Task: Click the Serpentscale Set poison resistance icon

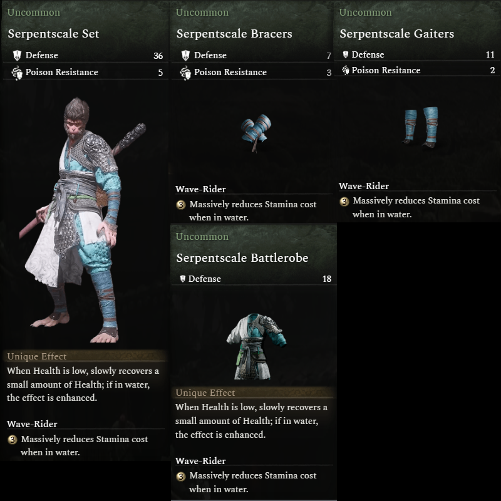Action: pyautogui.click(x=17, y=73)
